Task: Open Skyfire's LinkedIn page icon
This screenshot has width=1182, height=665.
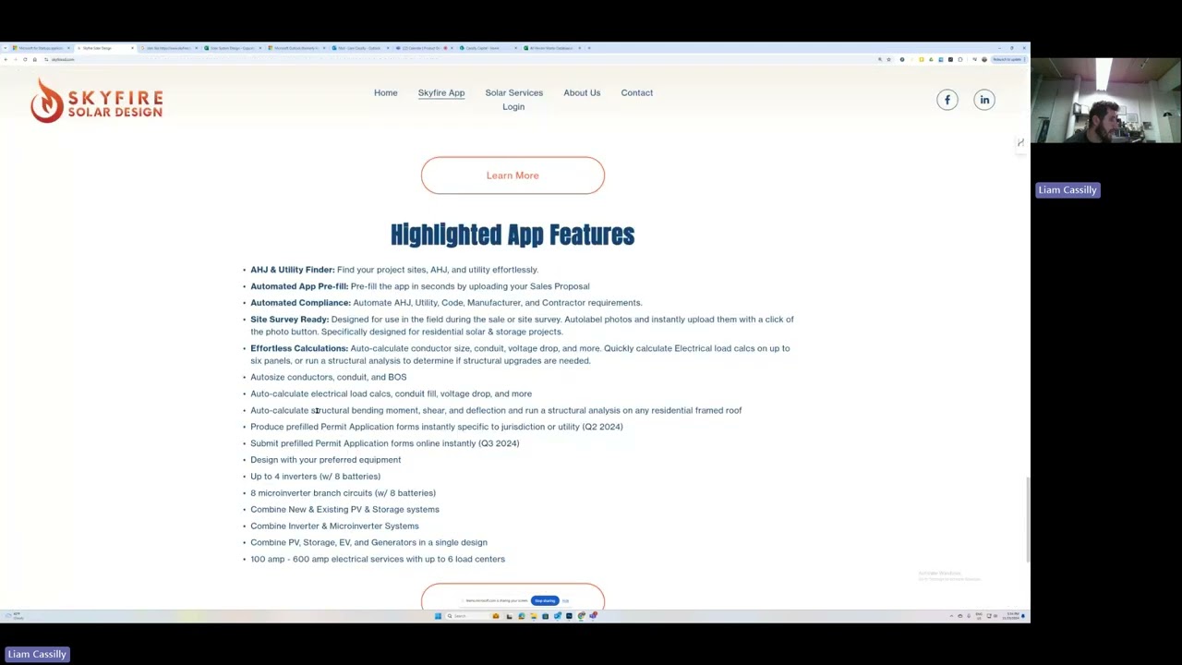Action: pyautogui.click(x=984, y=100)
